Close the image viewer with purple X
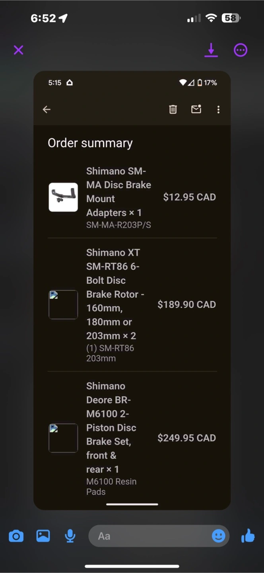The height and width of the screenshot is (573, 264). tap(18, 50)
